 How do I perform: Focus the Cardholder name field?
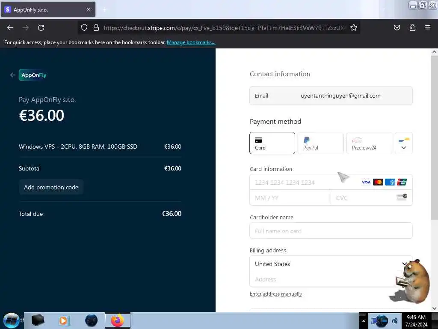tap(331, 231)
